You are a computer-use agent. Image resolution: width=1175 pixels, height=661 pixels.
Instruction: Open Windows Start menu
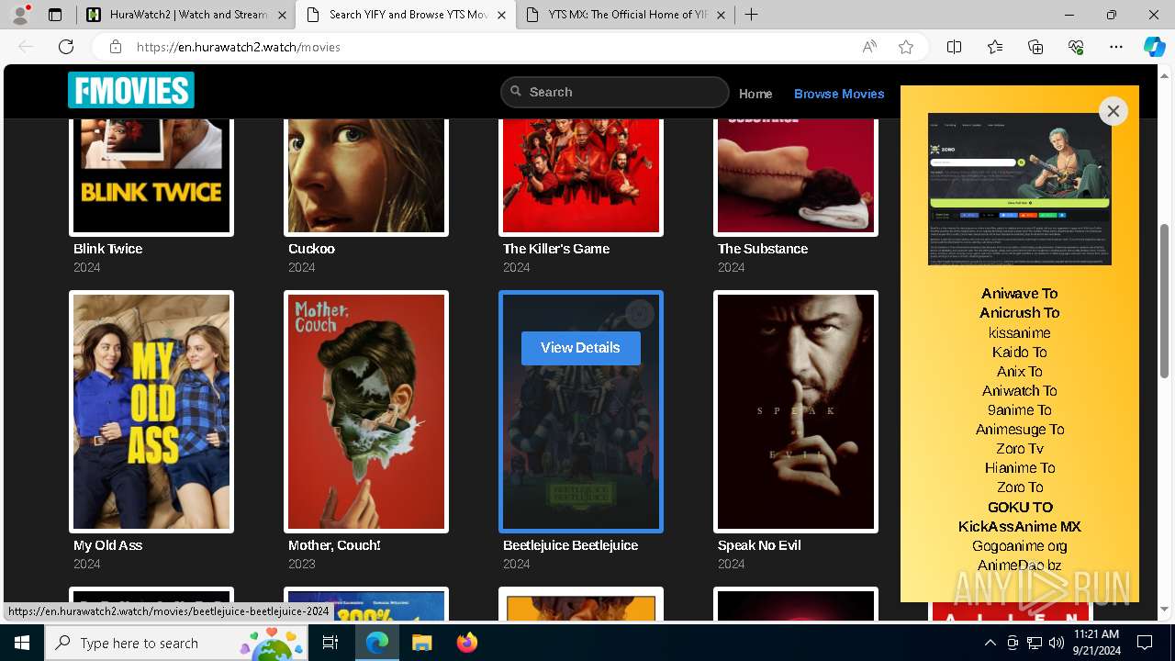point(21,643)
